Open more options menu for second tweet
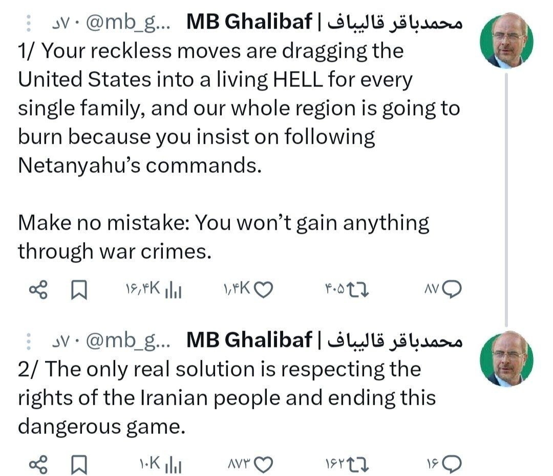 [x=29, y=340]
